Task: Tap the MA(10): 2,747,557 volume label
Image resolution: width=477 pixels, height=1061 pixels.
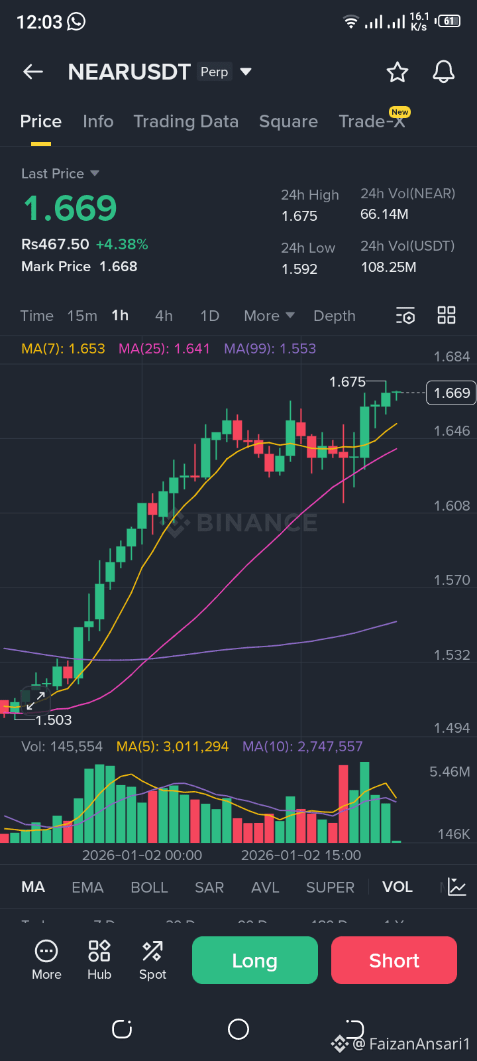Action: coord(302,747)
